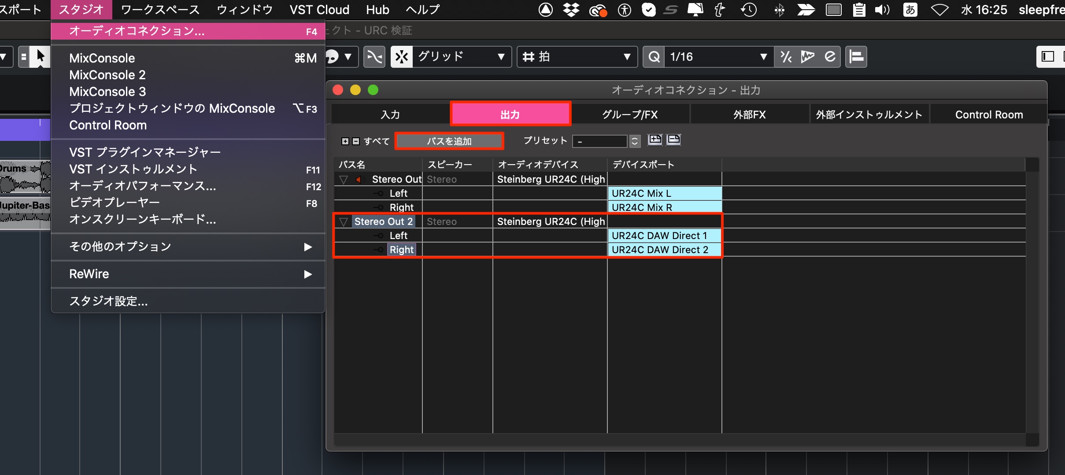Click the accessibility menu bar icon
The height and width of the screenshot is (475, 1065).
point(625,10)
